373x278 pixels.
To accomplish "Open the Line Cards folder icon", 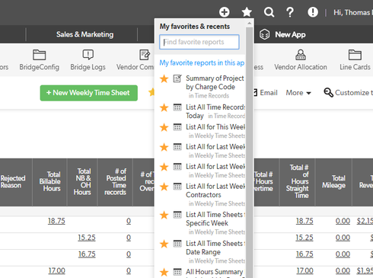I will 355,55.
